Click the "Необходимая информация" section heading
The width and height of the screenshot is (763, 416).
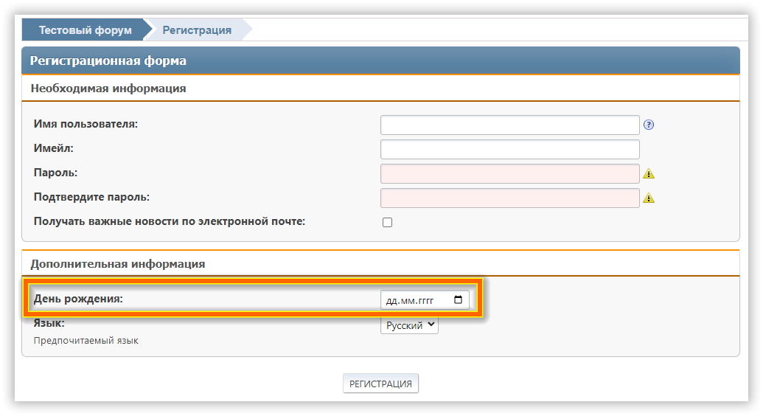(108, 89)
